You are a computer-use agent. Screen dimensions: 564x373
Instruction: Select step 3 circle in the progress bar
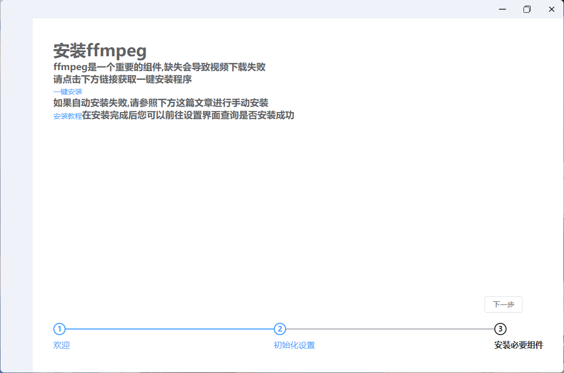(x=500, y=329)
